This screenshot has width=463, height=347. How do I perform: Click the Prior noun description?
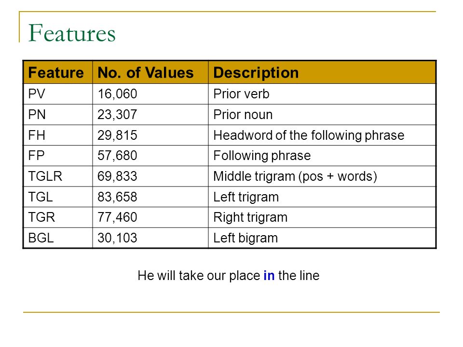243,115
